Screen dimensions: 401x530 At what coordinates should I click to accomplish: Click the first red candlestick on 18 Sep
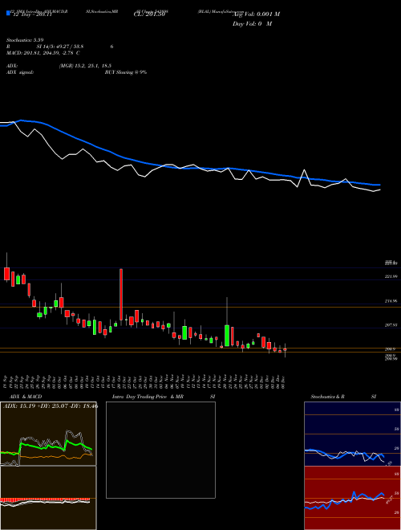click(6, 274)
